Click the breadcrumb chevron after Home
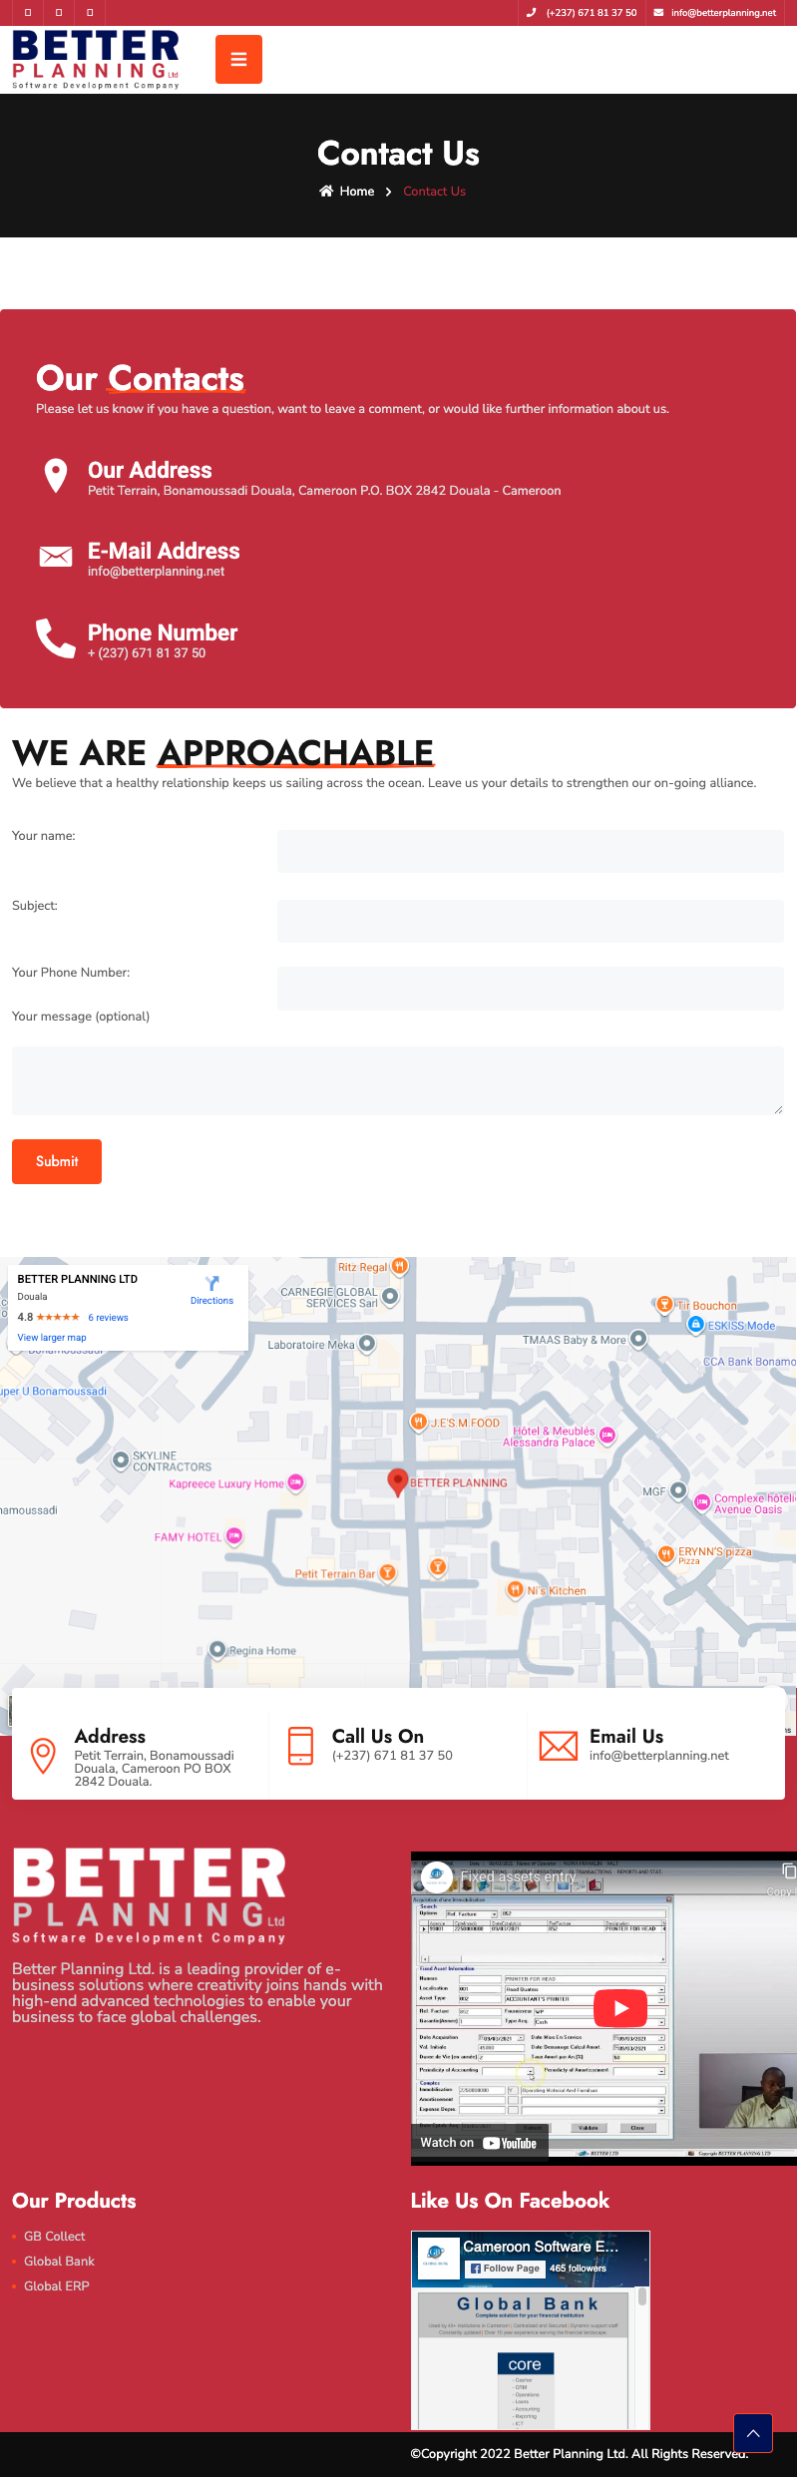This screenshot has height=2478, width=797. click(388, 192)
